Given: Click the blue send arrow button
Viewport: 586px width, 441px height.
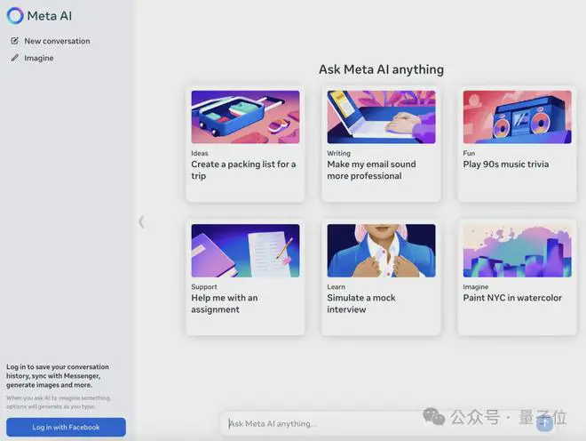Looking at the screenshot, I should click(x=544, y=423).
